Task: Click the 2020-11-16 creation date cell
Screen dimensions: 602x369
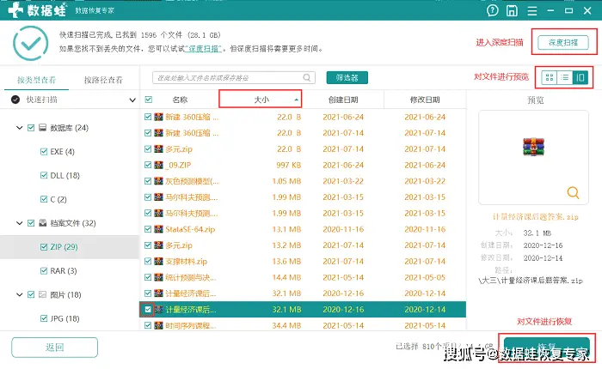Action: pos(343,229)
